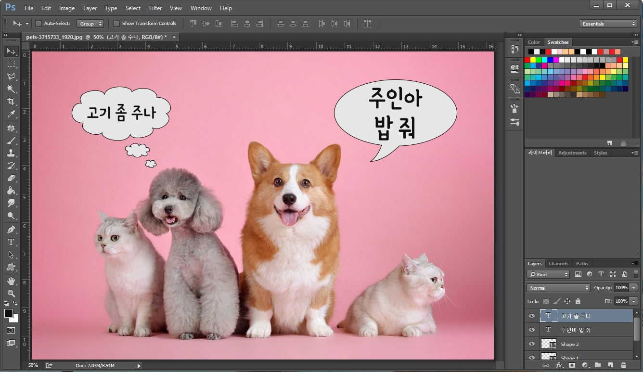
Task: Enable the Auto-Select checkbox
Action: click(x=38, y=23)
